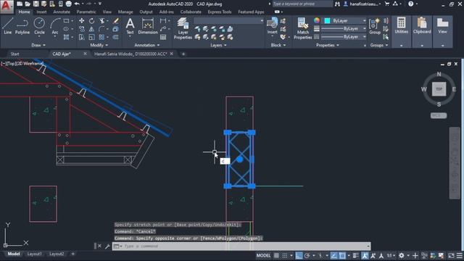Click the Table tool in Annotation
Image resolution: width=464 pixels, height=261 pixels.
coord(163,37)
